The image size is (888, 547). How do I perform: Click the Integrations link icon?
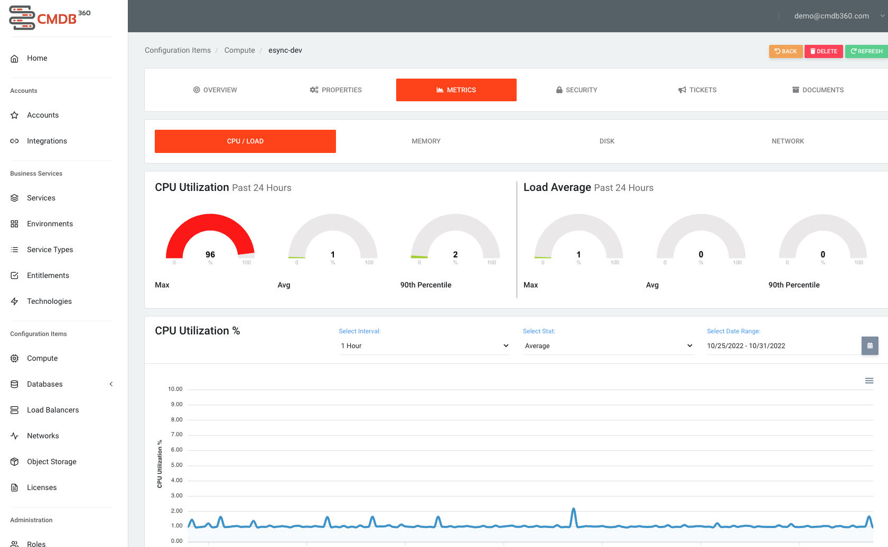click(x=15, y=141)
